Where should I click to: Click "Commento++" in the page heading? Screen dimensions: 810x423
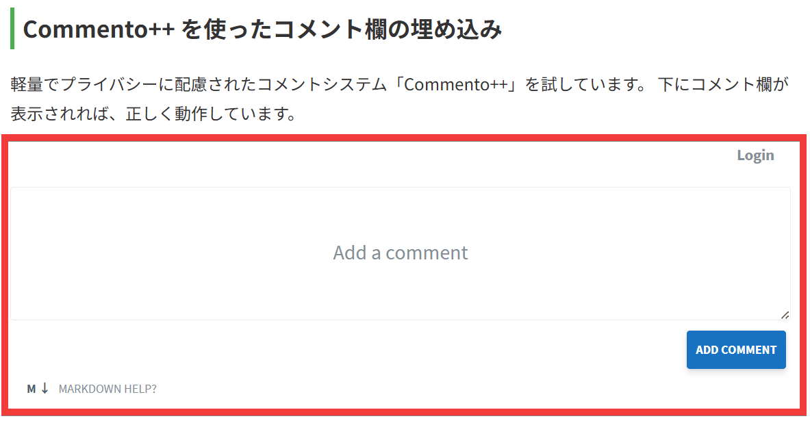pos(99,29)
